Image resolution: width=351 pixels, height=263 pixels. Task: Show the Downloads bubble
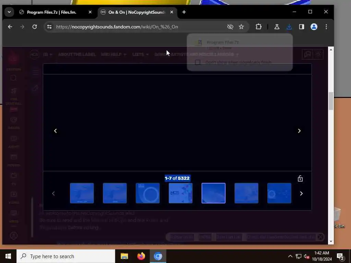point(289,27)
